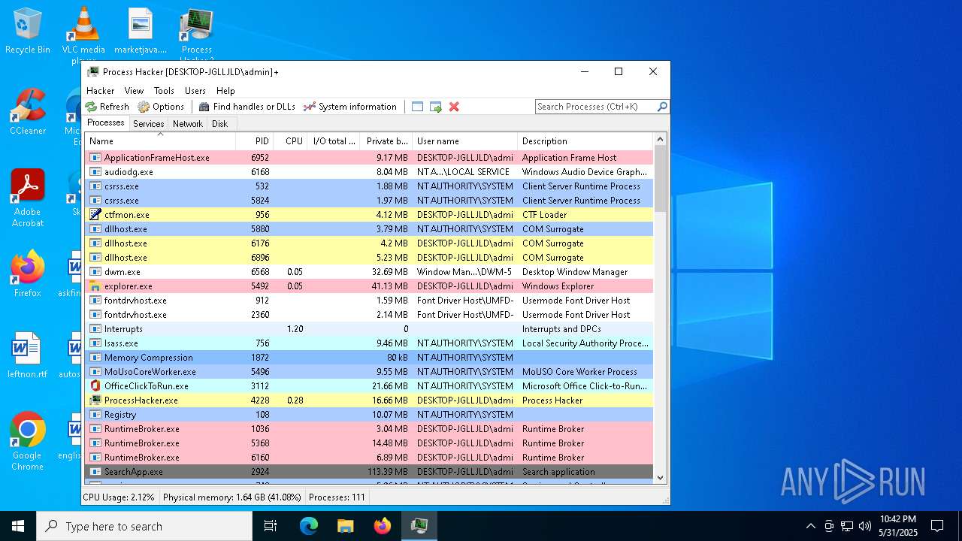Screen dimensions: 962x541
Task: Select the MoUsoCoreWorker.exe process
Action: click(x=369, y=372)
